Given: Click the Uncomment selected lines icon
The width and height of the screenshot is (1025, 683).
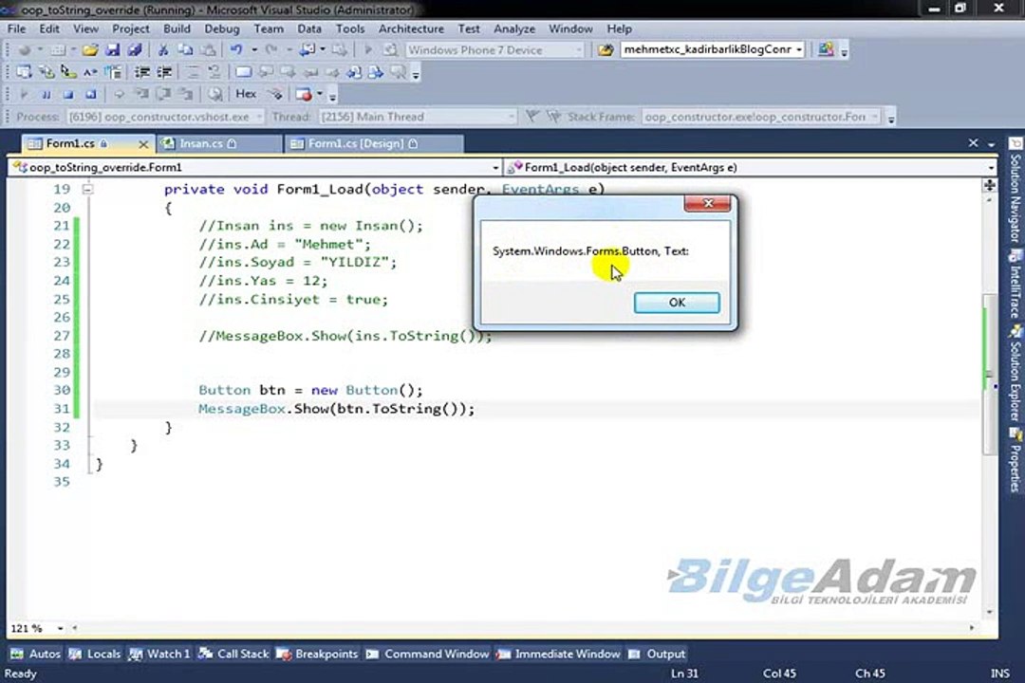Looking at the screenshot, I should (x=214, y=72).
